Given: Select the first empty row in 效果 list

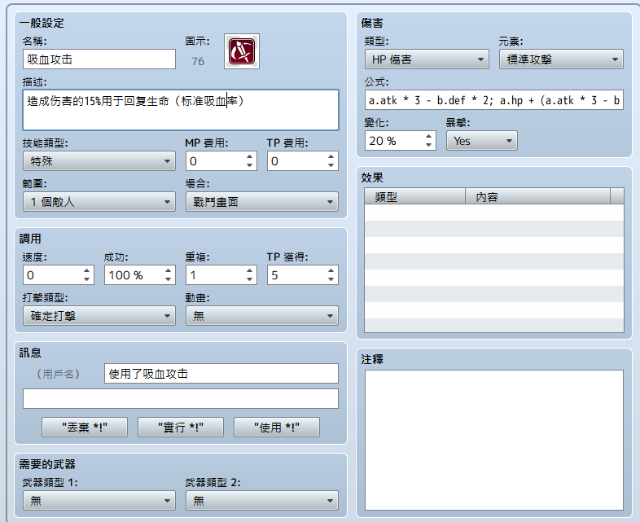Looking at the screenshot, I should (494, 213).
